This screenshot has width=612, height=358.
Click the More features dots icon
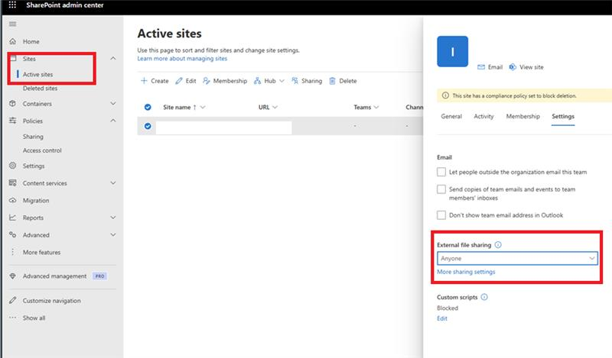tap(12, 252)
